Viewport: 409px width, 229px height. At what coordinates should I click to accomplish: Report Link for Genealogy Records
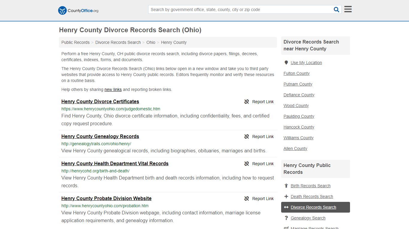pos(259,137)
